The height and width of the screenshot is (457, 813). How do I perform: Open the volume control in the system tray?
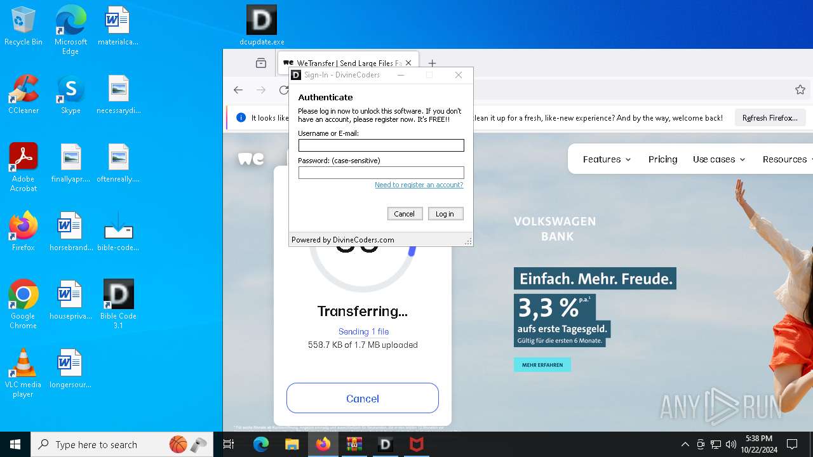pos(731,444)
